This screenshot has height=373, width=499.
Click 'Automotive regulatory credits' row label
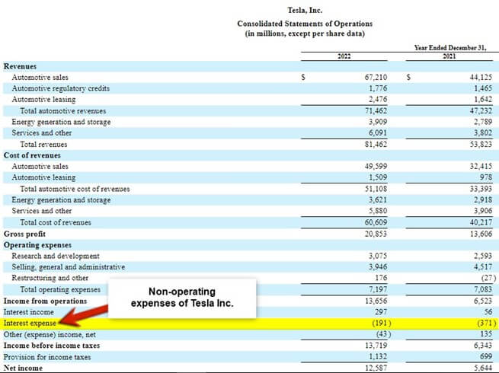(x=61, y=88)
